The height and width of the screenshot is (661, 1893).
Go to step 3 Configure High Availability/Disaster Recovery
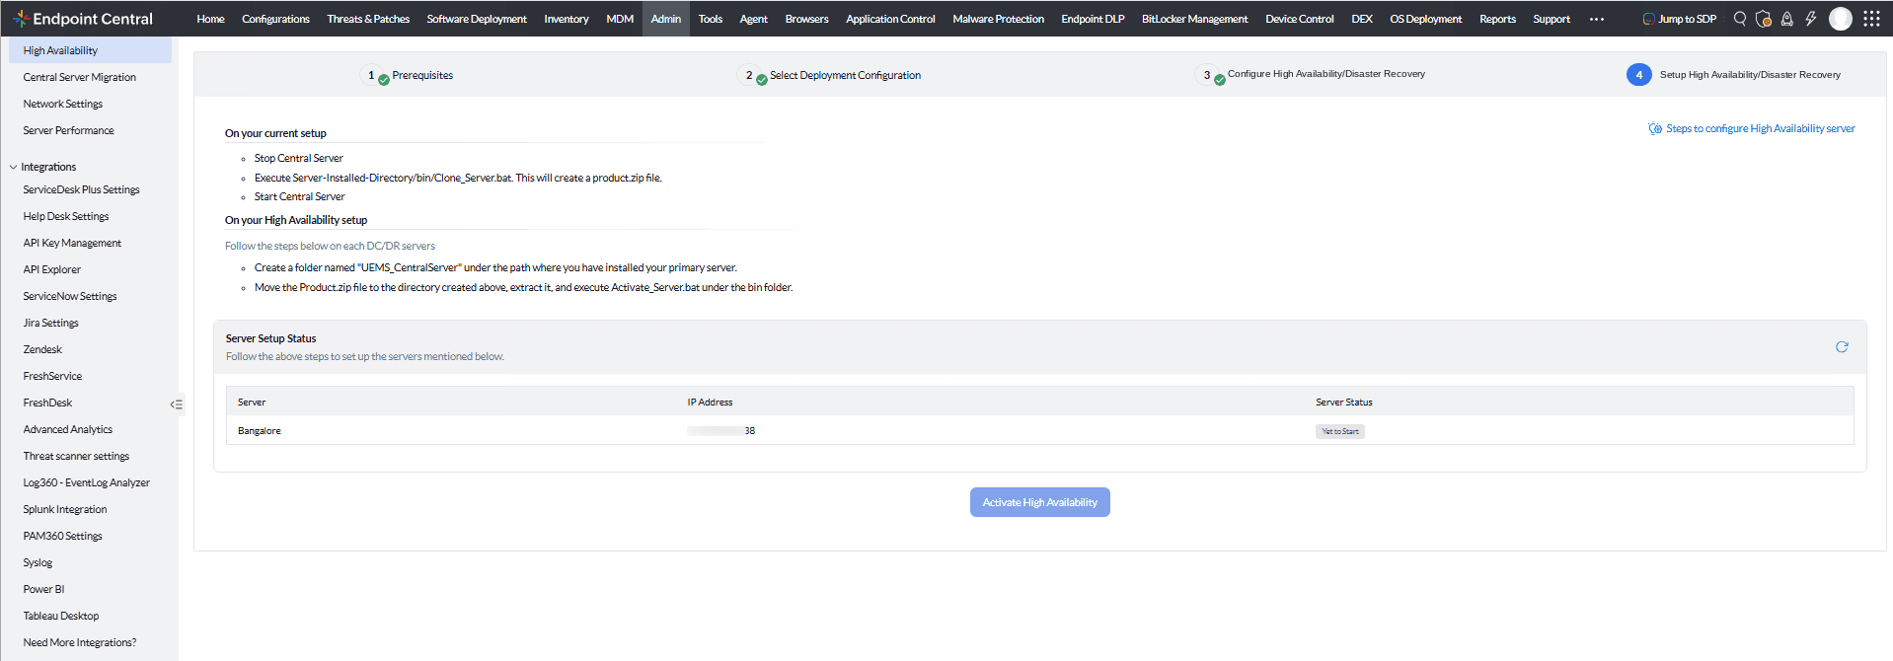pos(1311,75)
